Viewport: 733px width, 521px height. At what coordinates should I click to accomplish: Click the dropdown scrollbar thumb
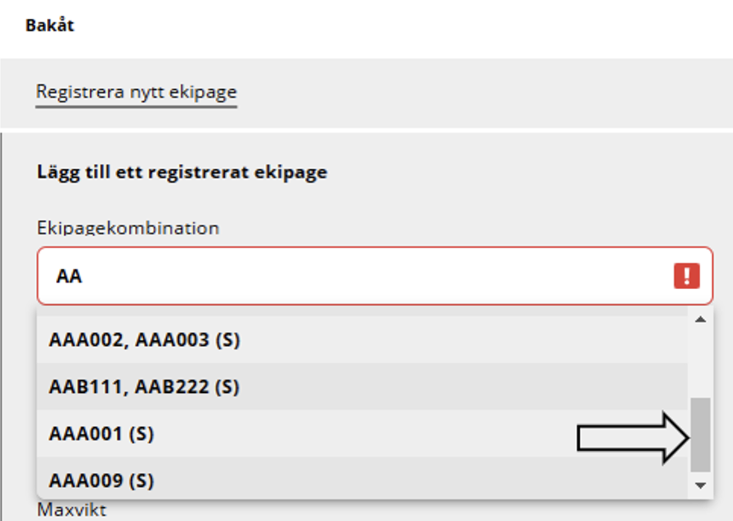700,435
